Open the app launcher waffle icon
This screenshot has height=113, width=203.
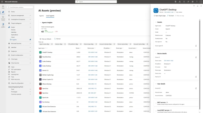tap(2, 2)
